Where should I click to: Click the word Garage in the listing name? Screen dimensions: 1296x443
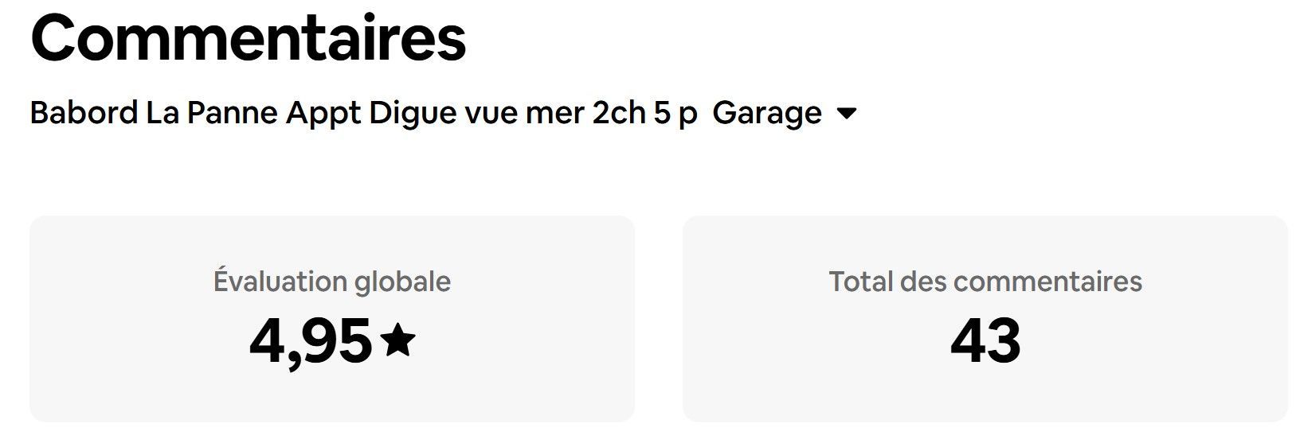pos(766,113)
